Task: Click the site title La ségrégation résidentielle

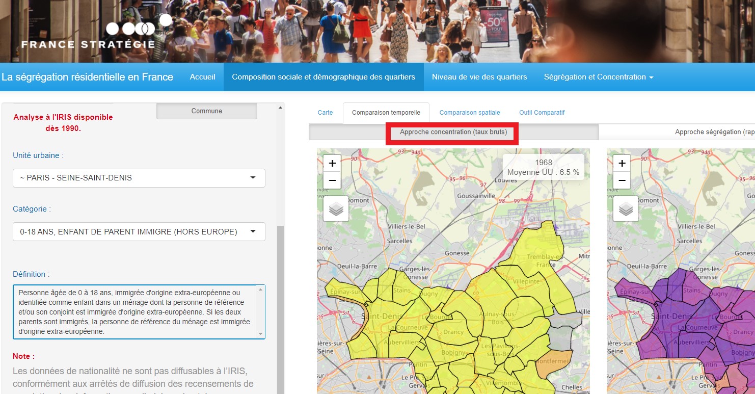Action: point(87,77)
